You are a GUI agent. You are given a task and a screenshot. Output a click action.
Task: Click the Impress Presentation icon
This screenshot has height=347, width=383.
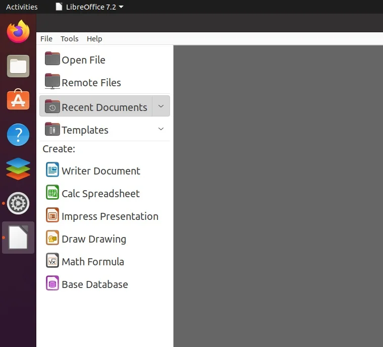coord(52,215)
